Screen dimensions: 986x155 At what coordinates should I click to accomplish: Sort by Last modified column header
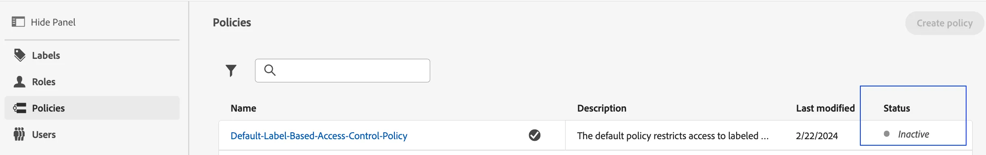click(x=825, y=108)
